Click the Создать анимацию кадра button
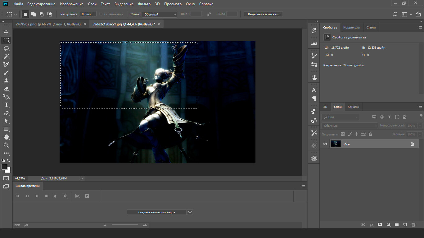 coord(157,212)
